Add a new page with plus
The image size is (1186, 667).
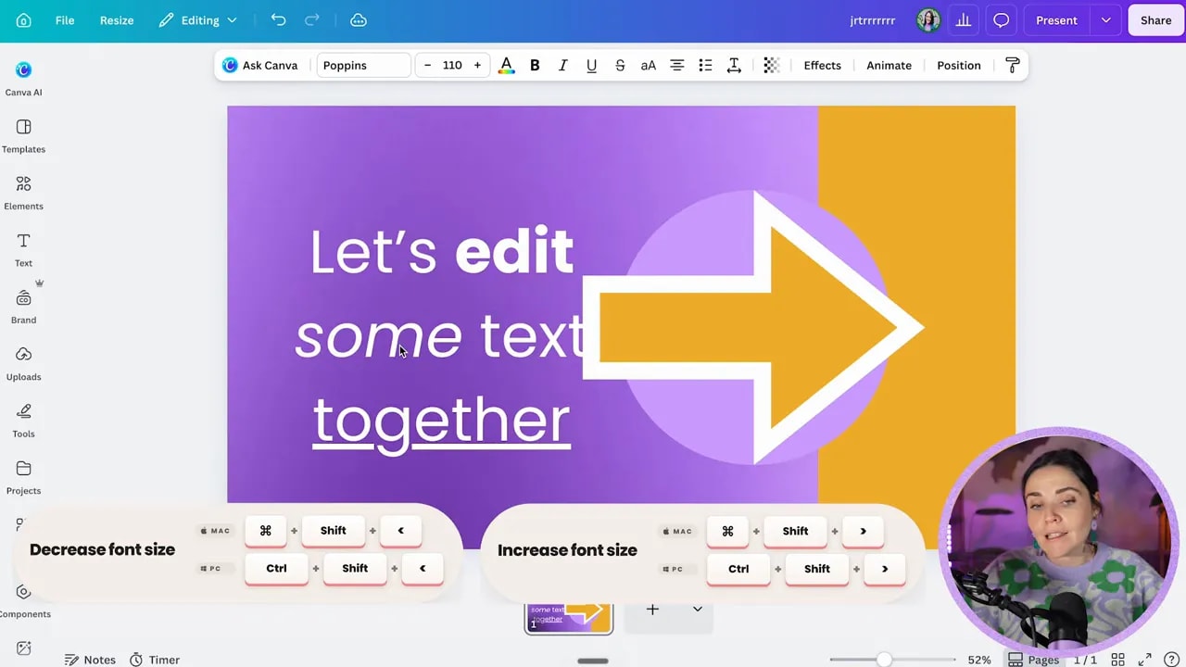652,610
